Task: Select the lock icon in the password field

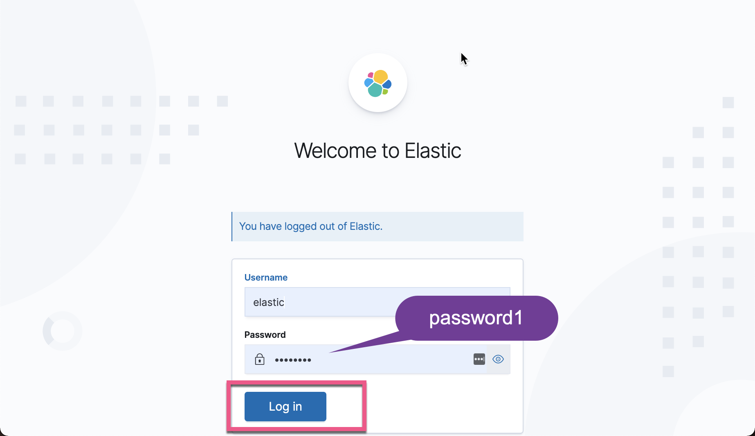Action: pyautogui.click(x=259, y=360)
